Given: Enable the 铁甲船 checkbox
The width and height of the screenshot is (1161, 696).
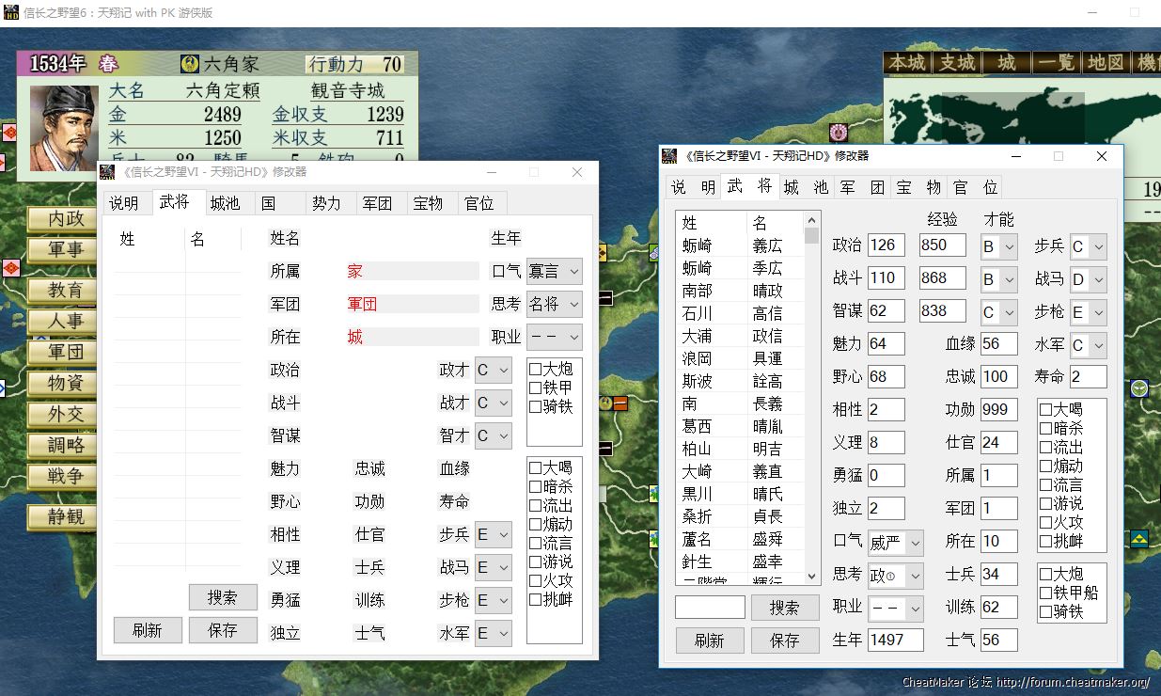Looking at the screenshot, I should [x=1046, y=593].
